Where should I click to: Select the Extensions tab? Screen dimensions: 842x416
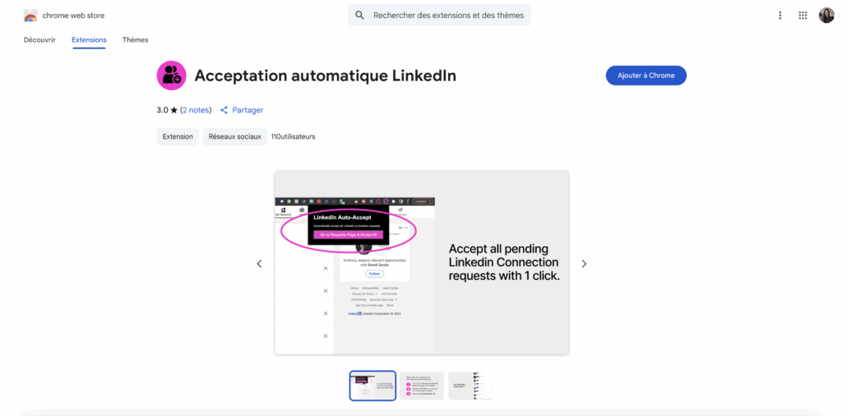coord(89,39)
